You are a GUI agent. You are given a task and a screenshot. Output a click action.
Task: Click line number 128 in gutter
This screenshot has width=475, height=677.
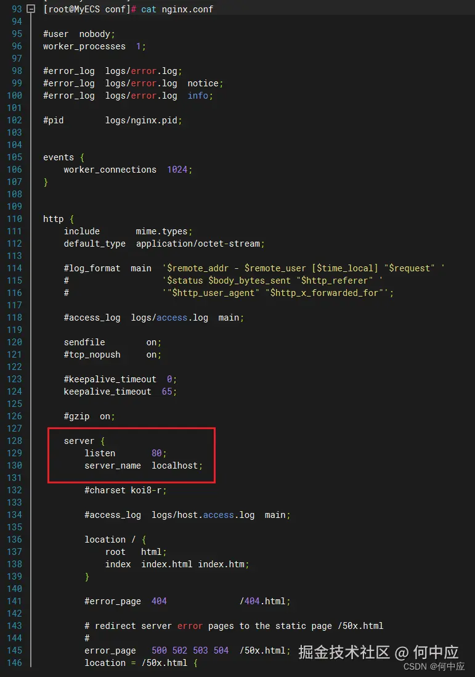(14, 441)
